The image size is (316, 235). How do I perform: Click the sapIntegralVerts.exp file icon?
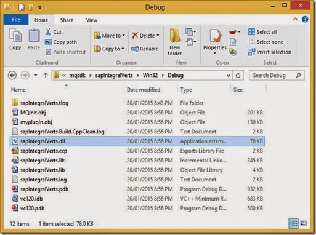point(15,151)
